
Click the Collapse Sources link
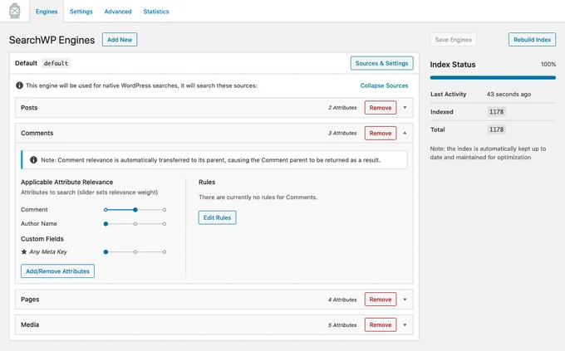click(384, 85)
